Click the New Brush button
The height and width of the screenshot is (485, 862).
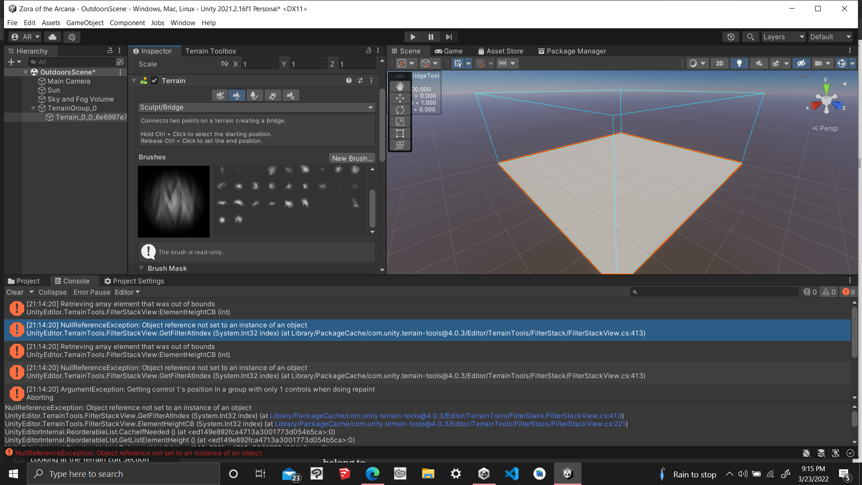point(352,158)
